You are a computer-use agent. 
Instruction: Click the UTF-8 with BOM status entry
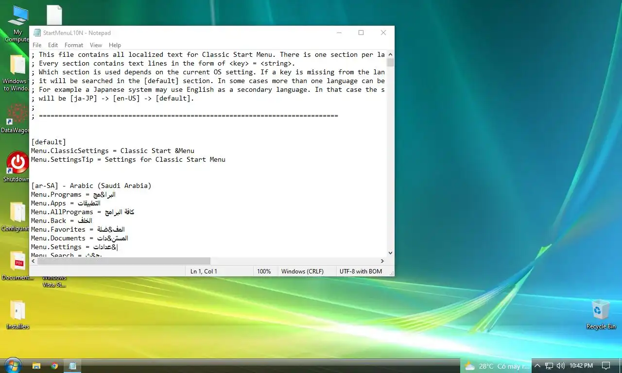[x=361, y=271]
